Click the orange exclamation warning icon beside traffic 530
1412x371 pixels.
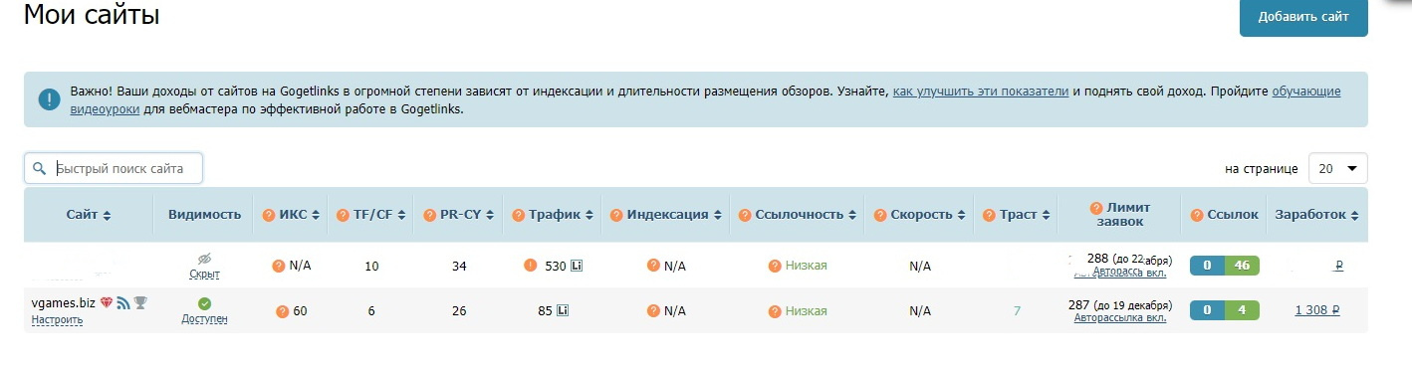point(531,266)
